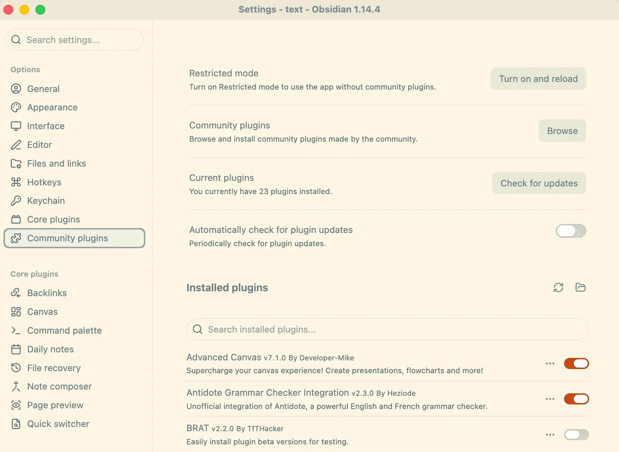Browse community plugins
Image resolution: width=619 pixels, height=452 pixels.
[x=562, y=131]
